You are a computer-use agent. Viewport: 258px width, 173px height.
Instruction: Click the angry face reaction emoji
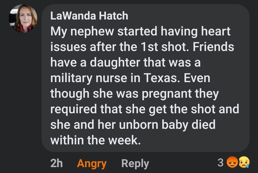232,162
